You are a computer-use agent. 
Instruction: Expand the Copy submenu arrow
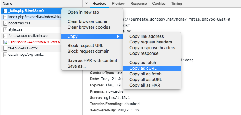point(118,36)
